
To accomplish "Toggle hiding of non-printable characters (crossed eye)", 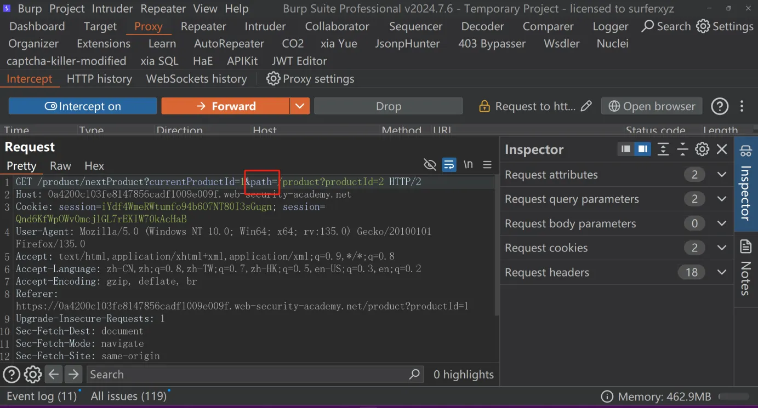I will [430, 165].
